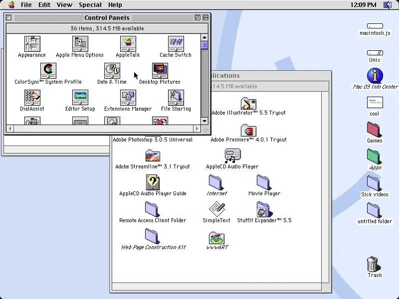Screen dimensions: 399x299
Task: Select Adobe Streamline 3.1 Tryout icon
Action: pos(153,155)
